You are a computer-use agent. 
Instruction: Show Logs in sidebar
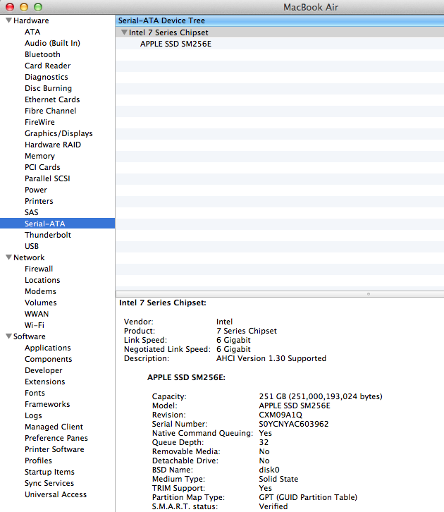pos(33,415)
